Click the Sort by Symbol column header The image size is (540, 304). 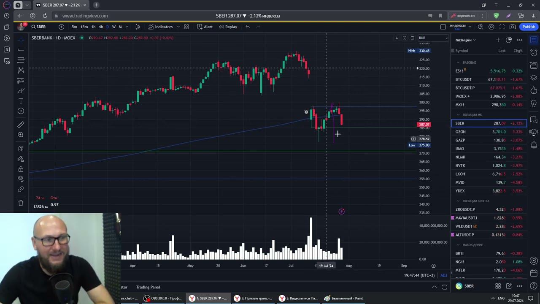462,51
